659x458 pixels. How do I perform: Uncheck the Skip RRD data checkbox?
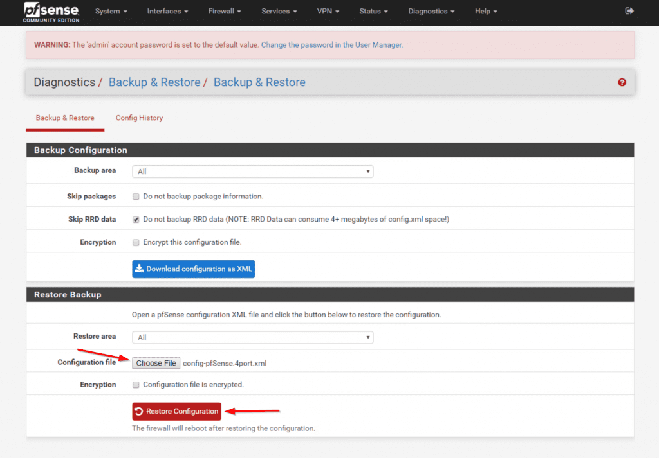tap(136, 220)
